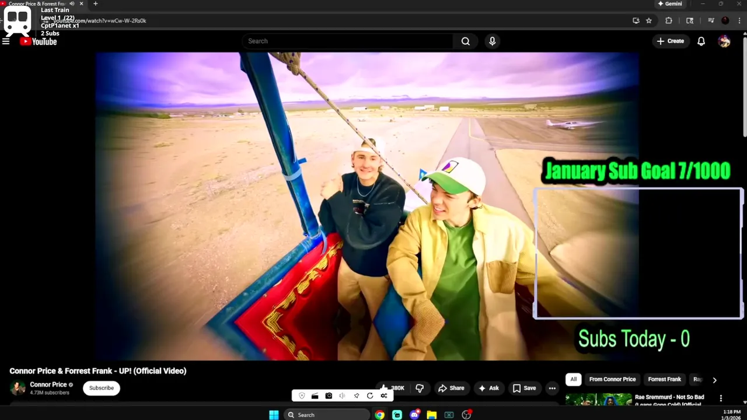Open Windows Start menu
Screen dimensions: 747x420
[274, 415]
